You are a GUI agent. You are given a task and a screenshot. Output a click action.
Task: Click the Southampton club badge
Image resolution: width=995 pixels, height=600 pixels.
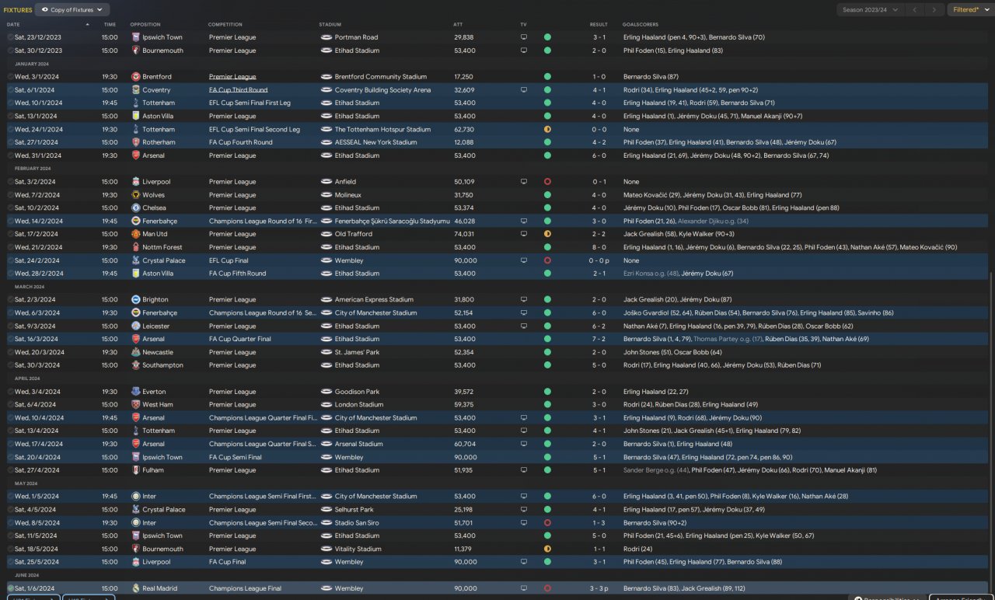click(x=136, y=365)
